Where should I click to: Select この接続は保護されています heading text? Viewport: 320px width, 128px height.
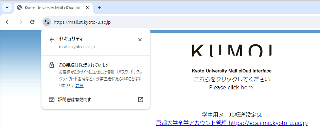pyautogui.click(x=84, y=65)
